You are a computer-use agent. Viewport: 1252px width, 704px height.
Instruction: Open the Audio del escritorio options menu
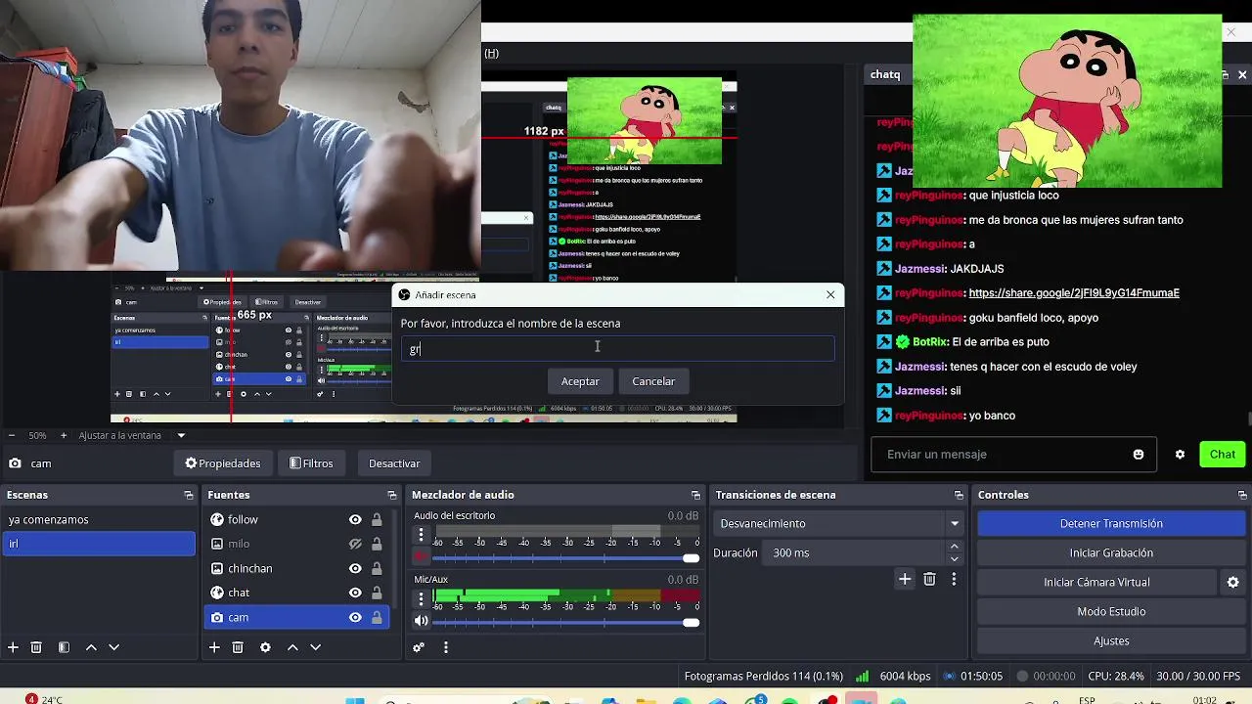(422, 535)
